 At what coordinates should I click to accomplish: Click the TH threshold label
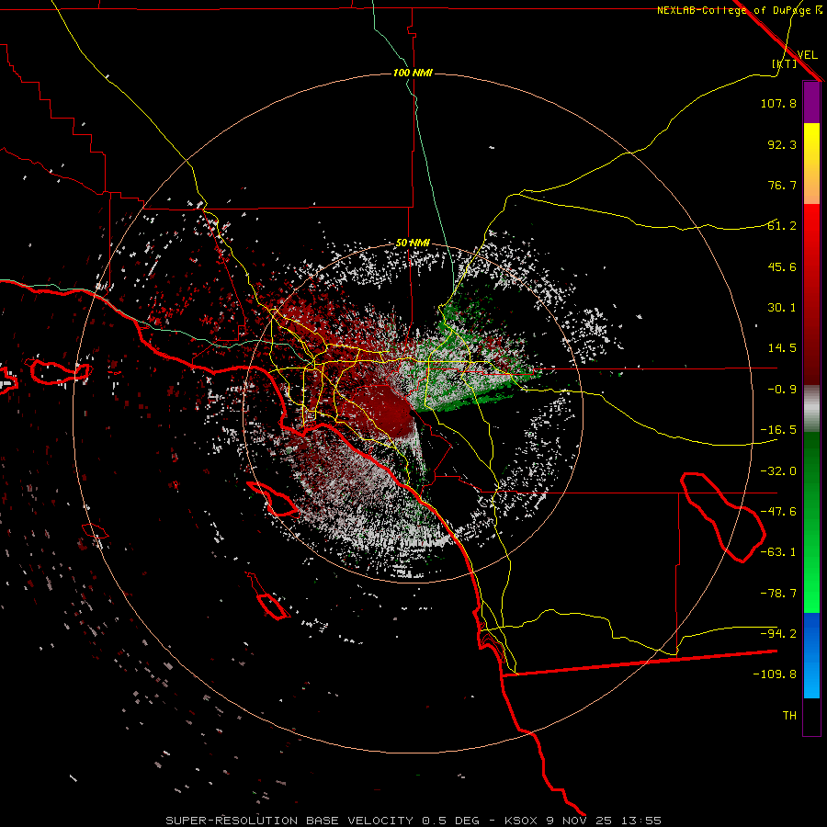[789, 716]
